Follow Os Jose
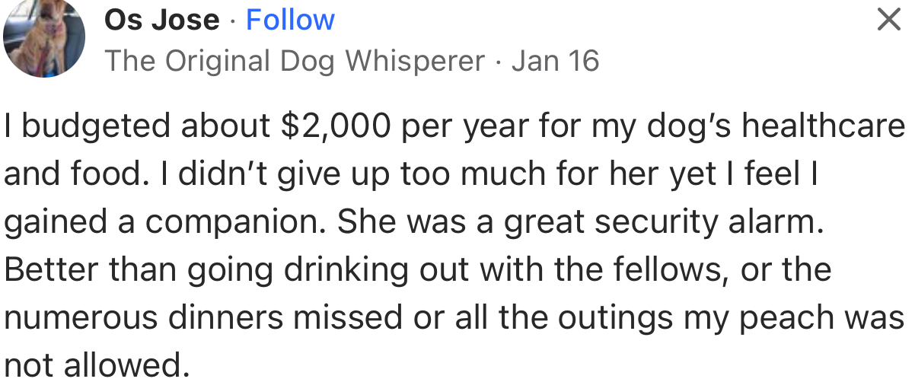Image resolution: width=915 pixels, height=382 pixels. [x=290, y=19]
